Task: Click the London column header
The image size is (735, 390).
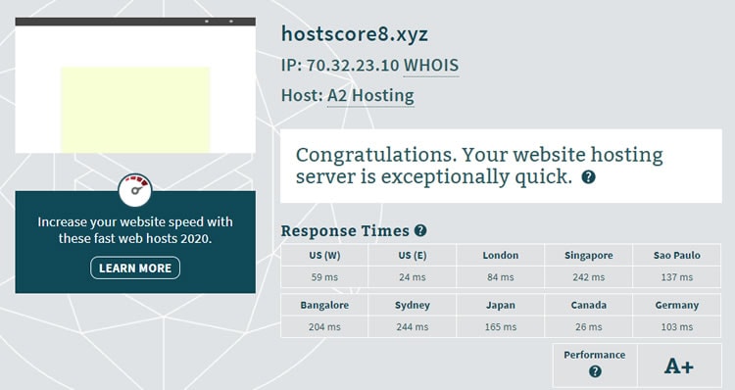Action: (x=500, y=256)
